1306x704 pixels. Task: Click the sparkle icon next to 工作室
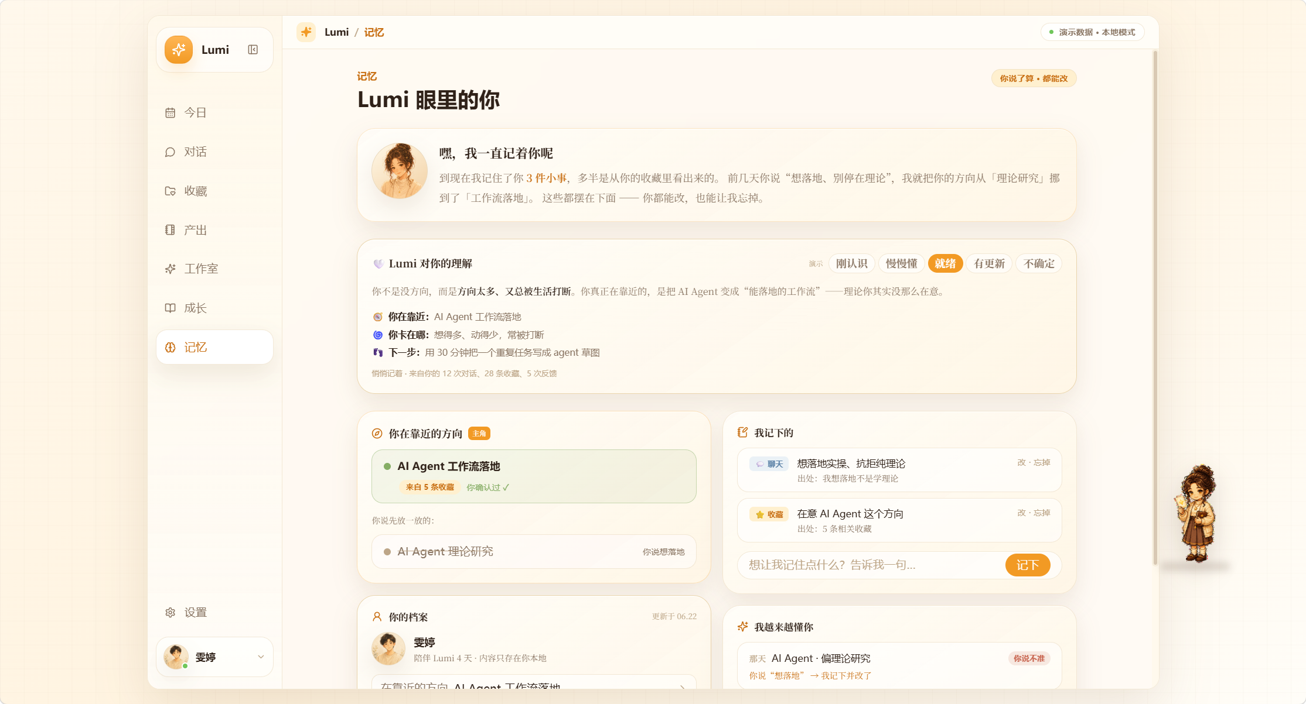[171, 269]
